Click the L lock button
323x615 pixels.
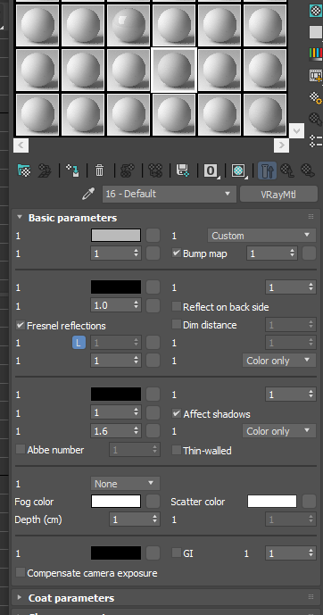79,343
